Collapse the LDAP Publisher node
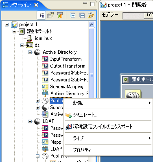 (x=37, y=156)
